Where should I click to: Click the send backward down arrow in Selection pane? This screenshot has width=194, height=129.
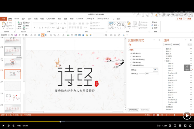click(x=191, y=44)
